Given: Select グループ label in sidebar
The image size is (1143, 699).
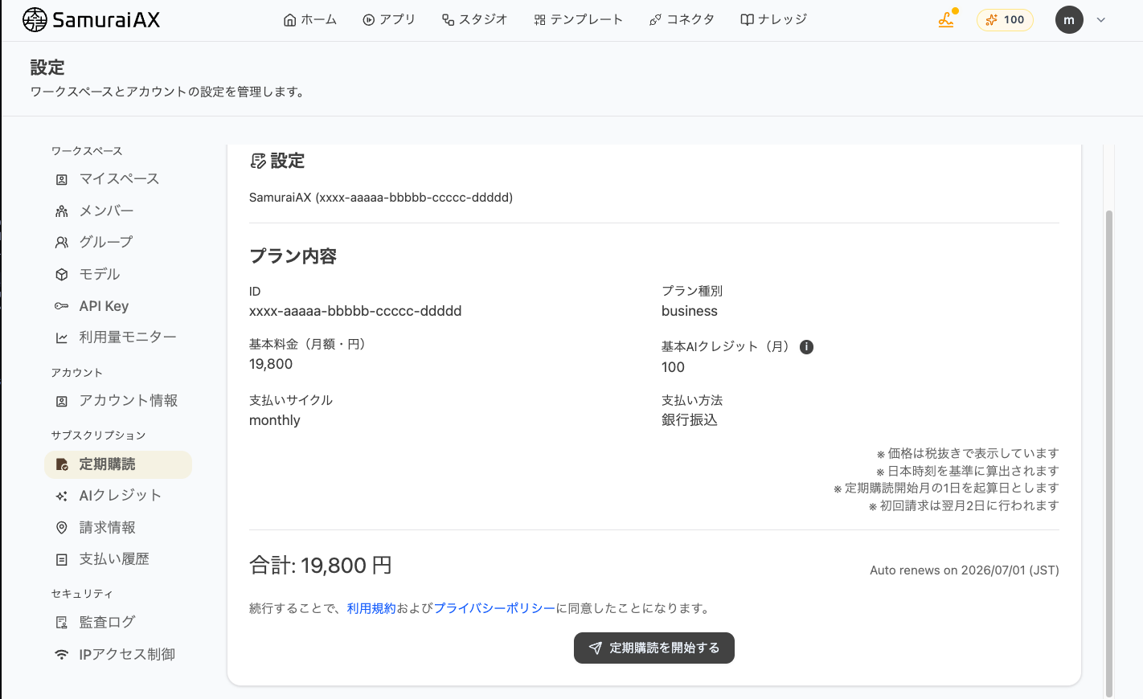Looking at the screenshot, I should 106,242.
